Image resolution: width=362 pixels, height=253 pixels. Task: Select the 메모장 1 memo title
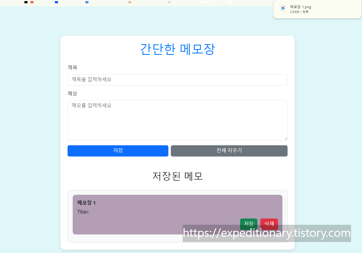coord(86,203)
